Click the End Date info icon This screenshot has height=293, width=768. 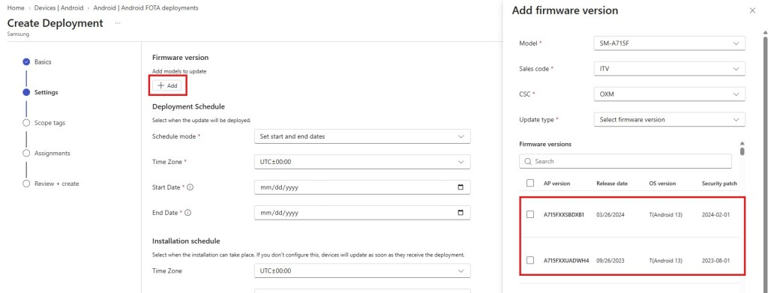(187, 213)
